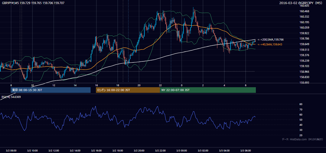Click price level 159.786 on the axis
Screen dimensions: 326x153
tap(304, 39)
